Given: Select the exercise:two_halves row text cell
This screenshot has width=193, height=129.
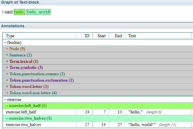Looking at the screenshot, I should coord(142,125).
